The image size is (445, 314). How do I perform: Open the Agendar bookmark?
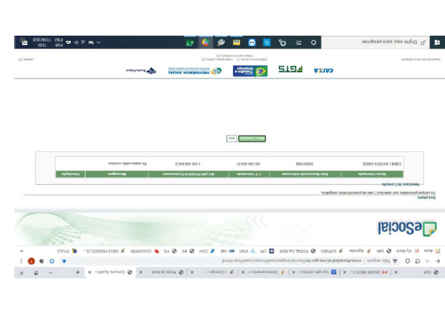pos(360,251)
